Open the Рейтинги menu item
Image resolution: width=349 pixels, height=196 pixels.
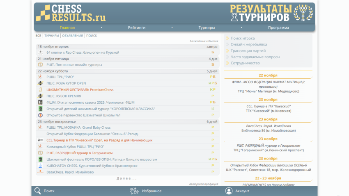(137, 27)
